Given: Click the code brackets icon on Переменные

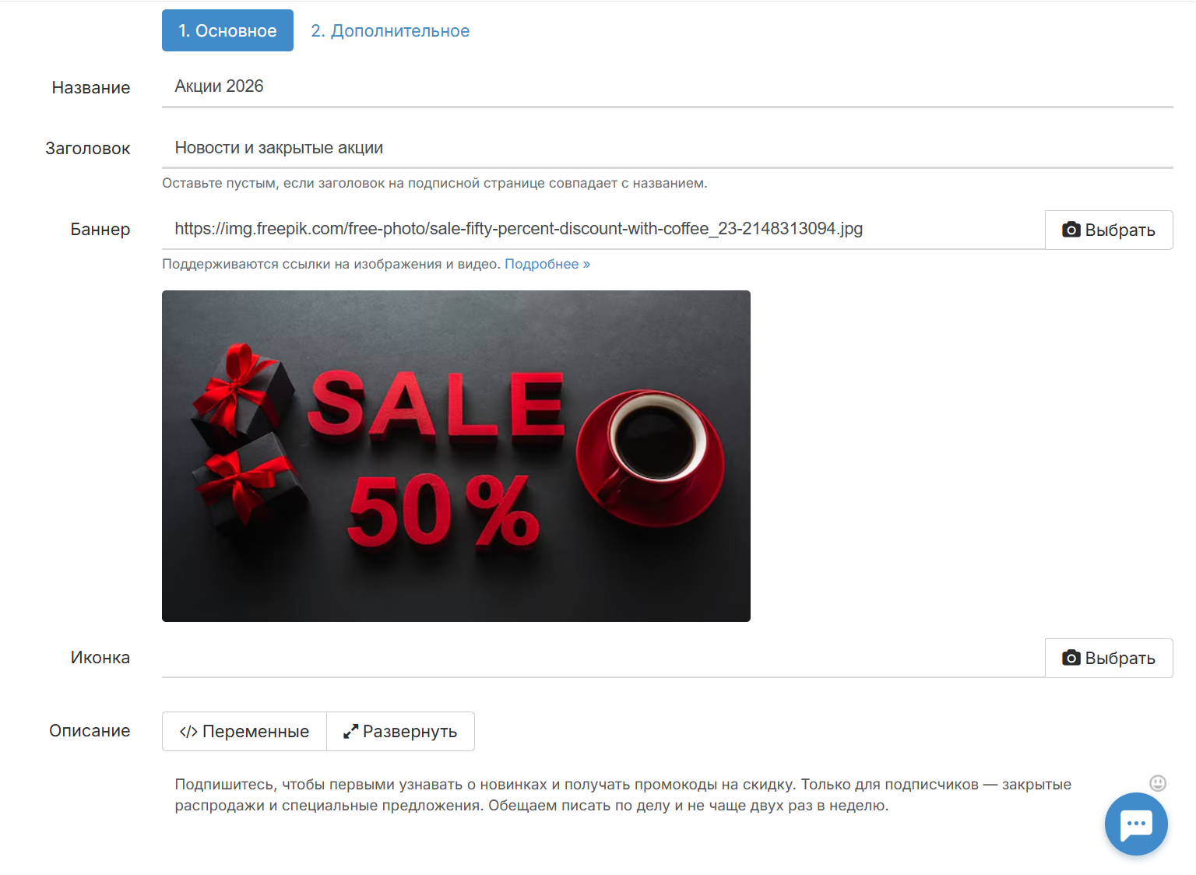Looking at the screenshot, I should (188, 732).
